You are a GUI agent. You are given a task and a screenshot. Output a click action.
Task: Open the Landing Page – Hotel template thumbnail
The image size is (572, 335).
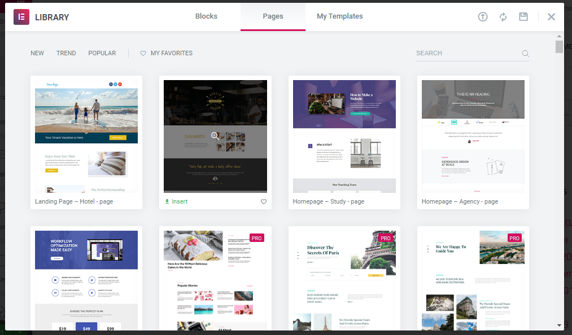click(86, 136)
